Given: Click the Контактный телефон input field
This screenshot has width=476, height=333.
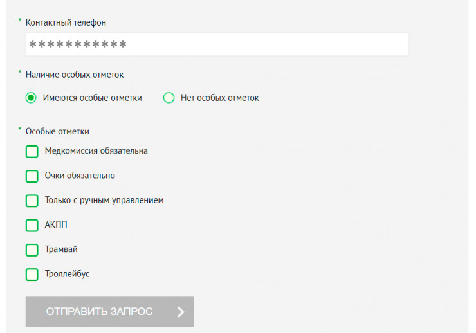Looking at the screenshot, I should 217,45.
